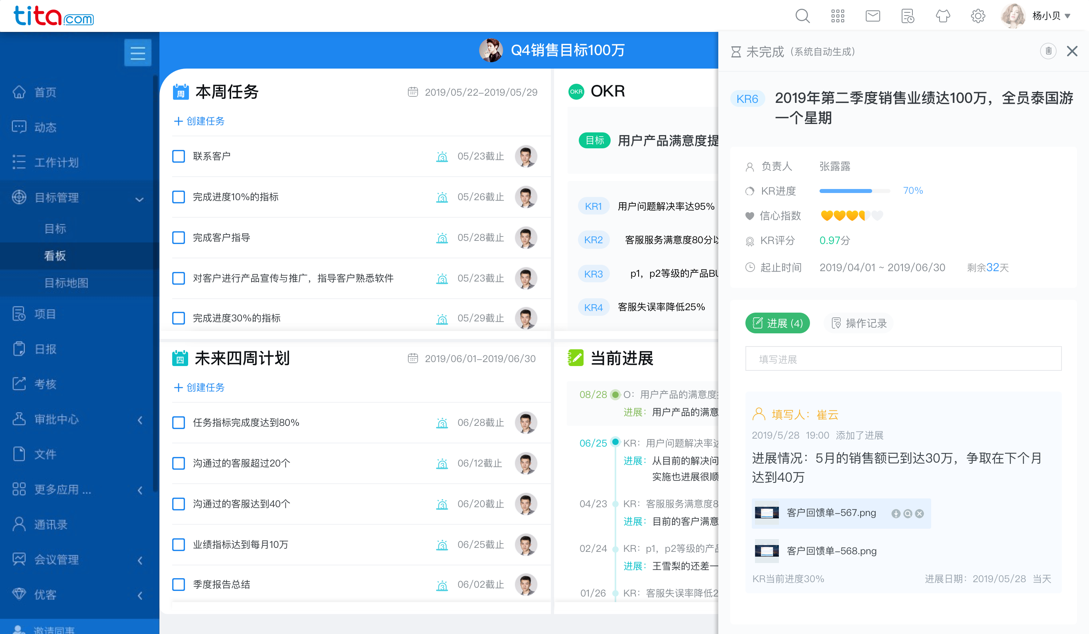The image size is (1089, 634).
Task: Select 目标地图 submenu item
Action: (x=67, y=283)
